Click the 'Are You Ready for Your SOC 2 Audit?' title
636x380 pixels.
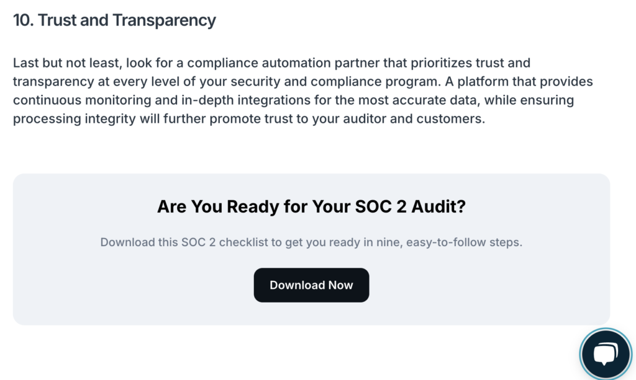pyautogui.click(x=312, y=206)
